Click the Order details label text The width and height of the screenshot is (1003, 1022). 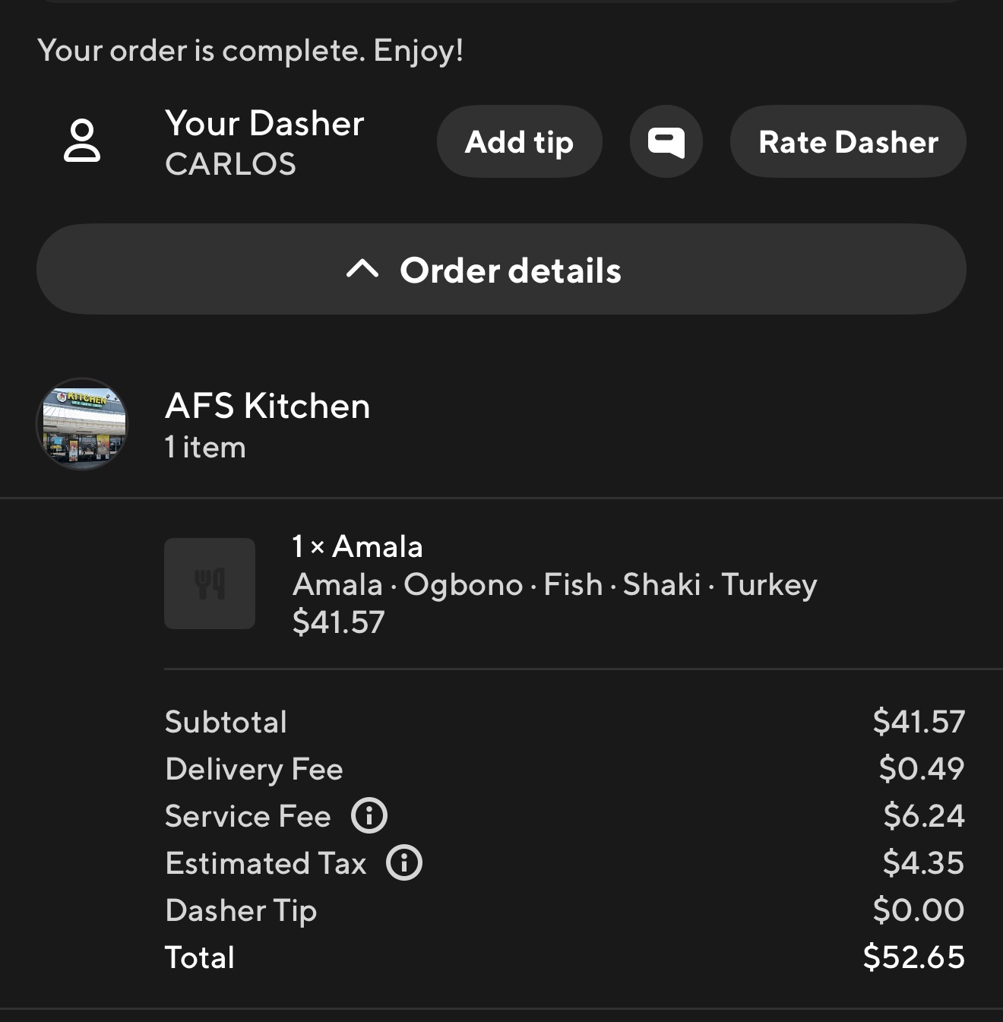(x=511, y=271)
